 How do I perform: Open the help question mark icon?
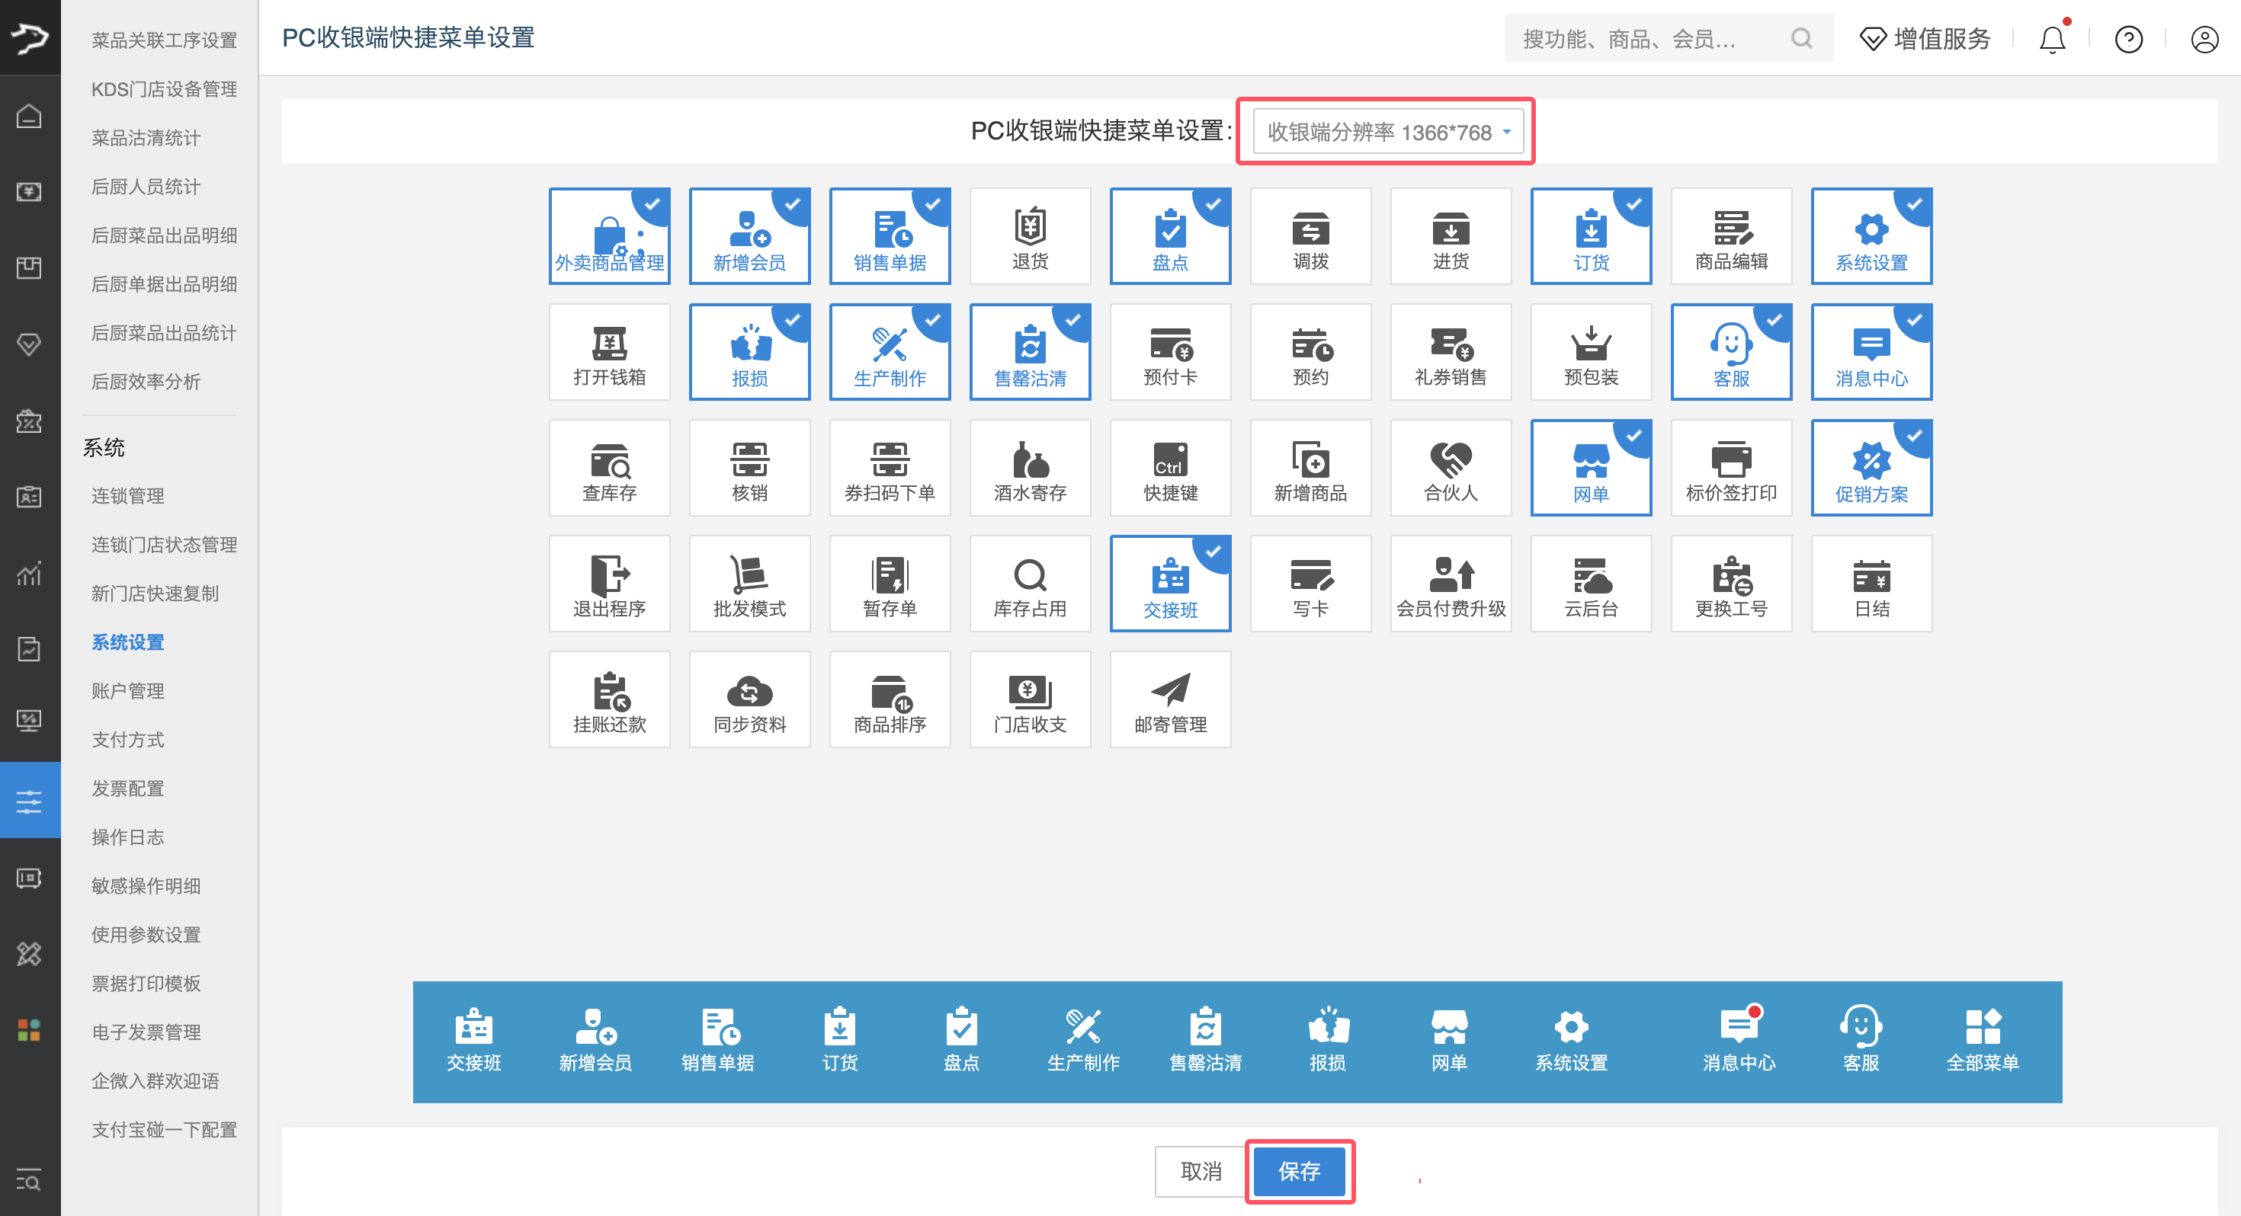pyautogui.click(x=2128, y=39)
